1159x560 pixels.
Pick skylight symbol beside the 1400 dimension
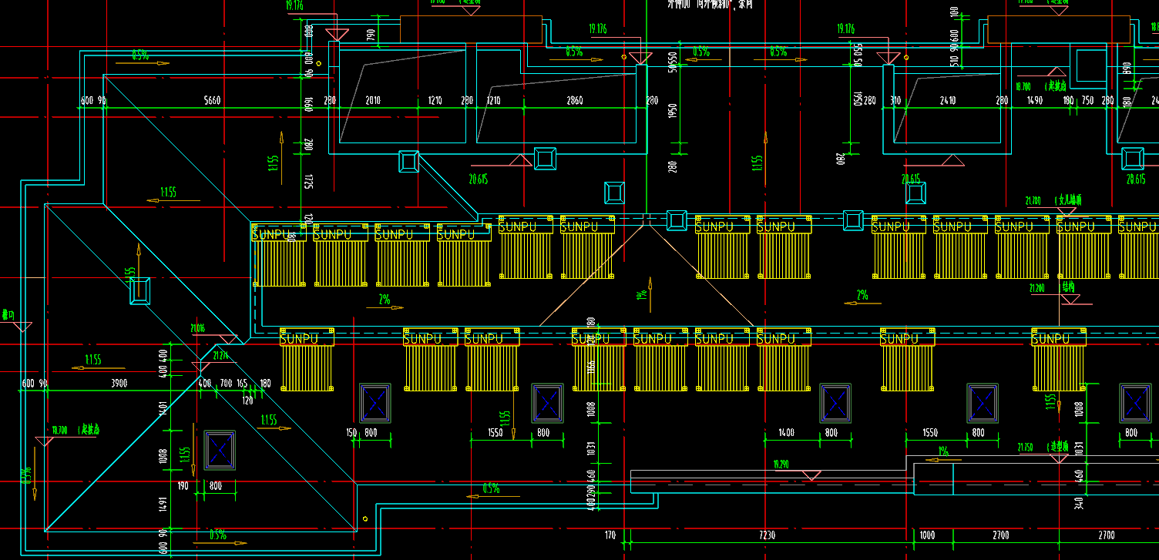click(x=835, y=403)
